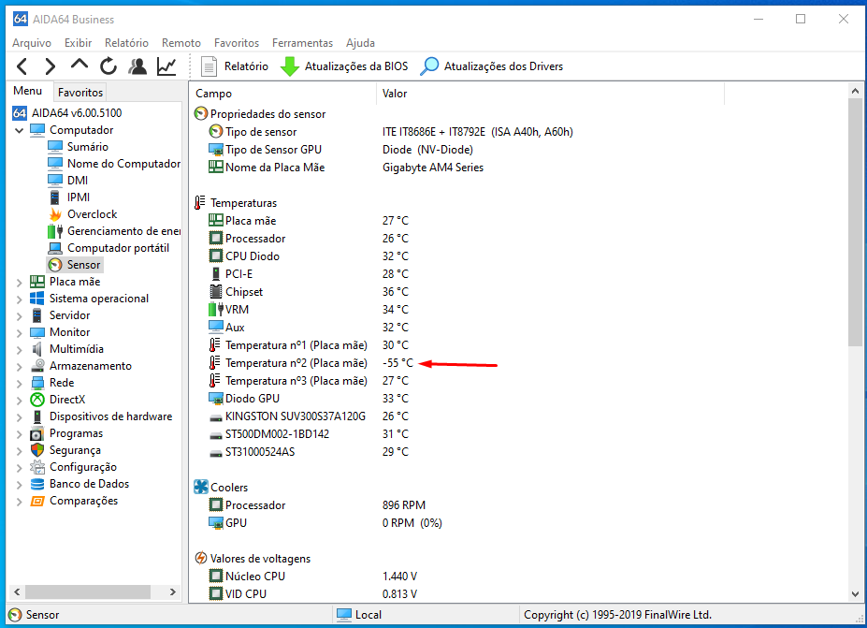Image resolution: width=867 pixels, height=628 pixels.
Task: Click the VRM row icon
Action: [x=216, y=309]
